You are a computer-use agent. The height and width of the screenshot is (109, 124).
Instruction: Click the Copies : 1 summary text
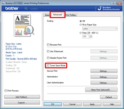pos(10,55)
